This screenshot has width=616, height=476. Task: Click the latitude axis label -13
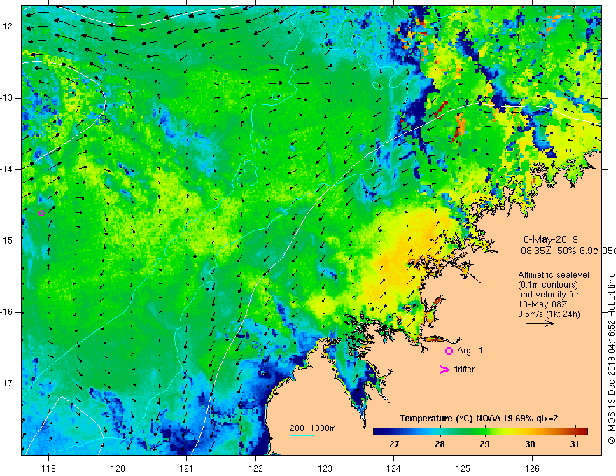point(7,98)
